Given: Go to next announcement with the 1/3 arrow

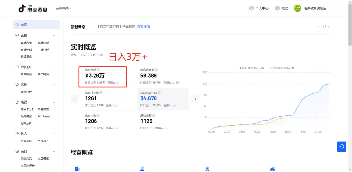Looking at the screenshot, I should tap(329, 27).
